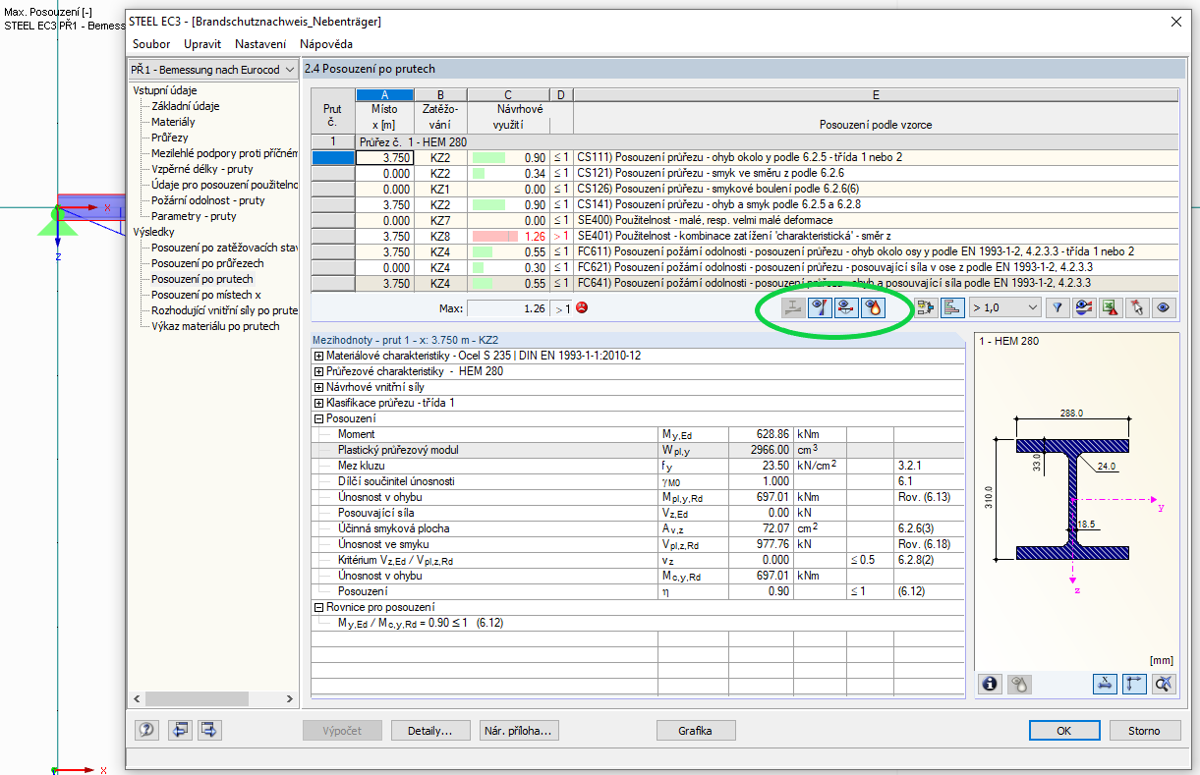Open Nár. příloha... settings
The width and height of the screenshot is (1200, 775).
point(519,731)
